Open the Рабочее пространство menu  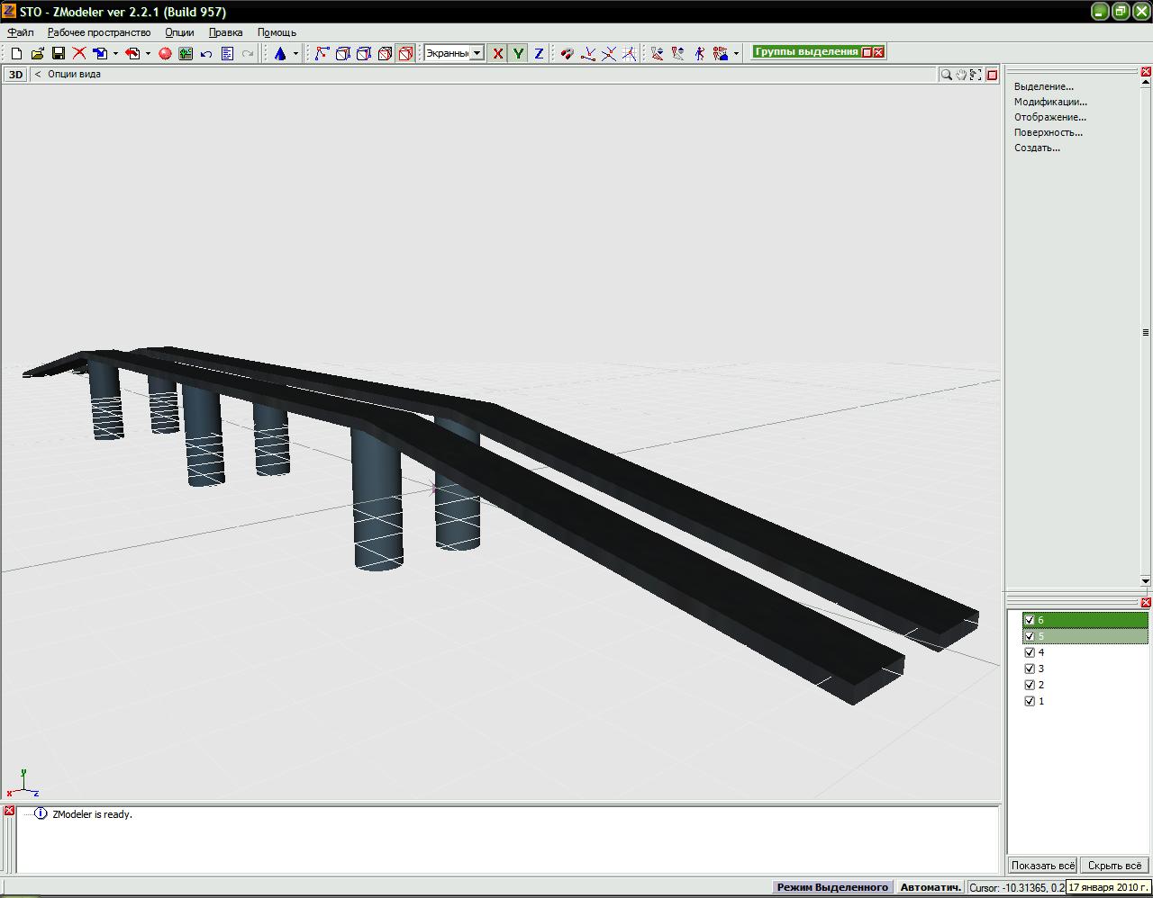click(99, 32)
